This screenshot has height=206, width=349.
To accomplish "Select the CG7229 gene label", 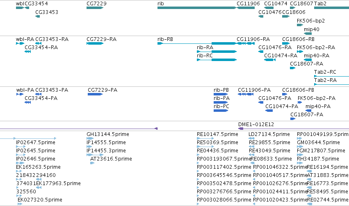I will pos(97,4).
